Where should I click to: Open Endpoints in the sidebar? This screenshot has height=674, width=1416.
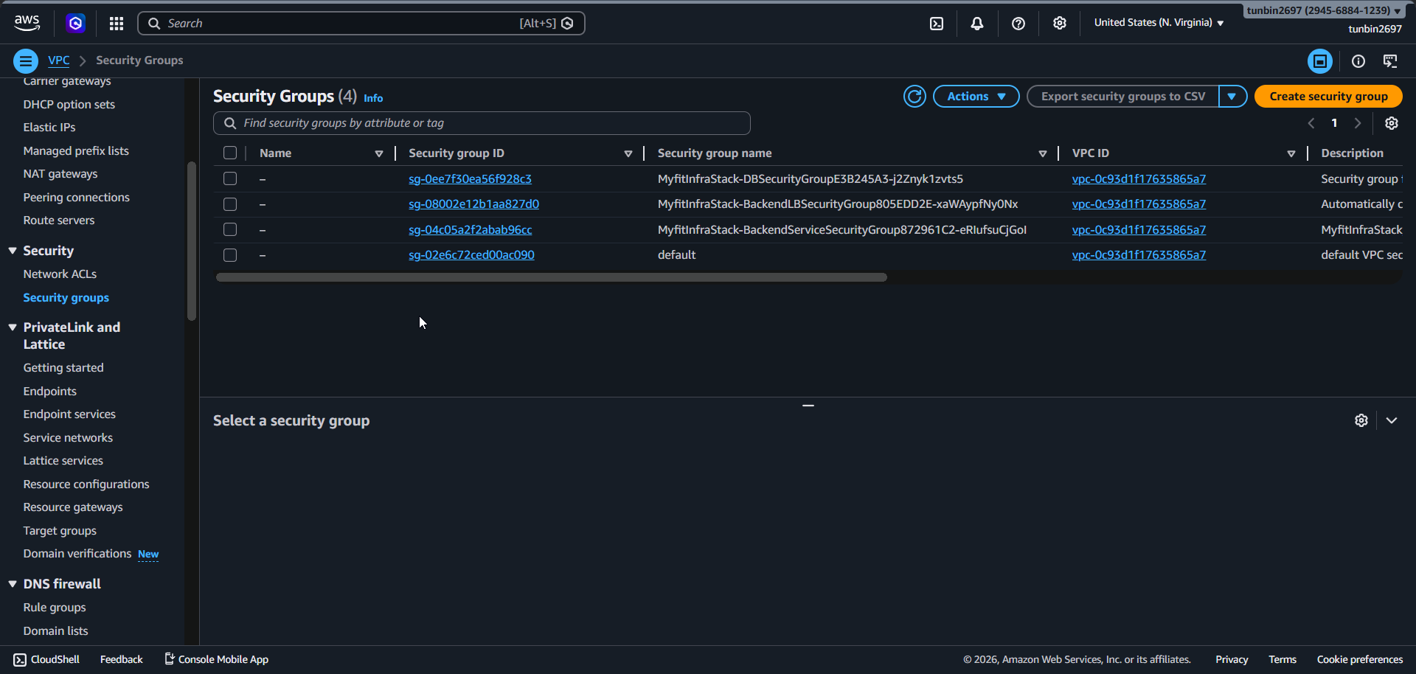[x=49, y=392]
